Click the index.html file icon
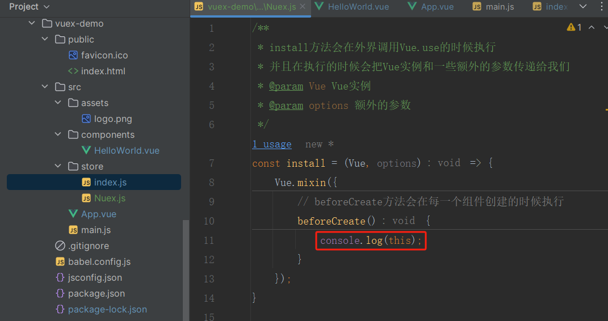 pyautogui.click(x=73, y=71)
